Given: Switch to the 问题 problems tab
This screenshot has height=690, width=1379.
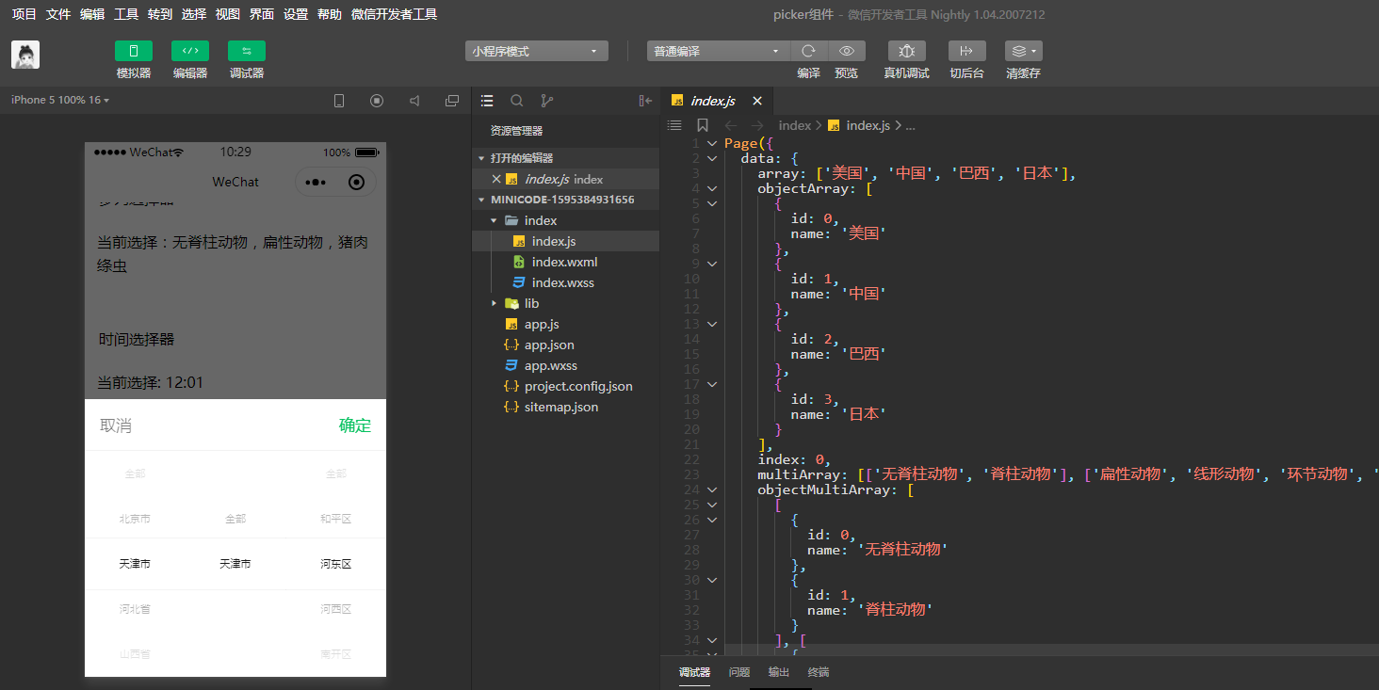Looking at the screenshot, I should (739, 672).
